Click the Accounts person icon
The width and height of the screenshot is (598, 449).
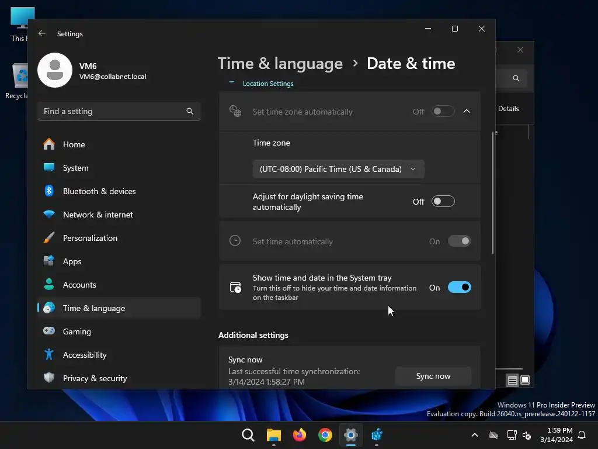pyautogui.click(x=49, y=285)
